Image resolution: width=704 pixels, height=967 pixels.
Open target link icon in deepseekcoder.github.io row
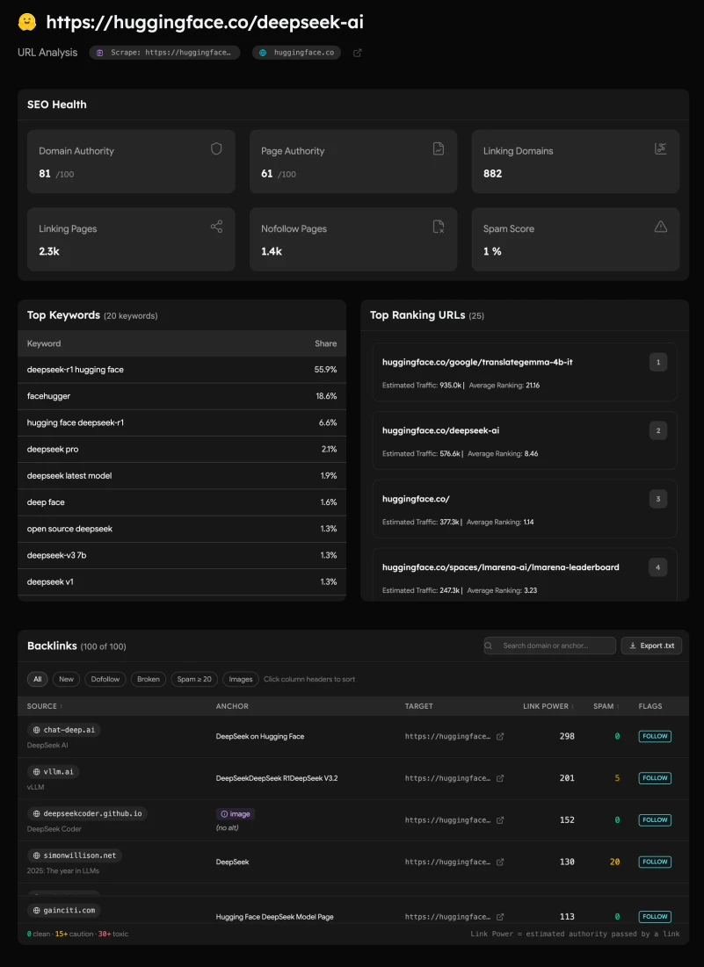tap(500, 820)
